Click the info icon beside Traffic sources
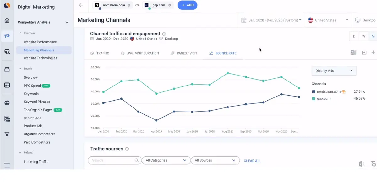This screenshot has width=377, height=188. click(x=127, y=149)
